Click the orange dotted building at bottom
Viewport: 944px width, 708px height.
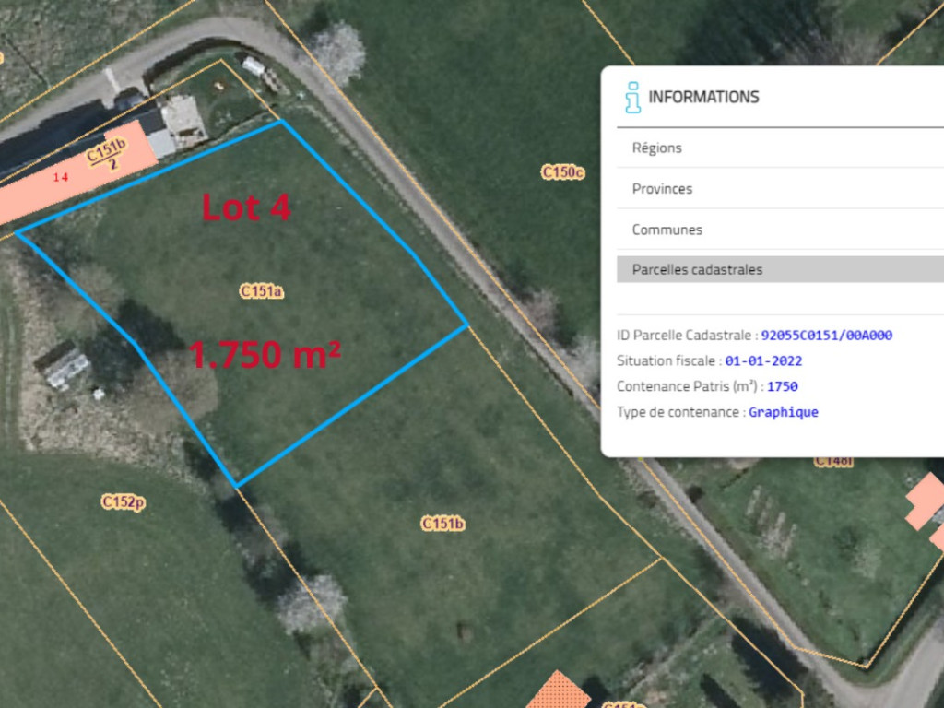pyautogui.click(x=558, y=690)
